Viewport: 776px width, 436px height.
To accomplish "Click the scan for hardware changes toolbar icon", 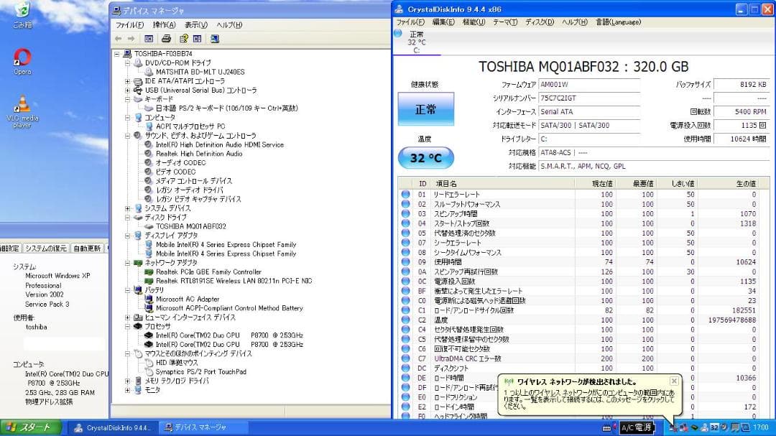I will pos(215,38).
